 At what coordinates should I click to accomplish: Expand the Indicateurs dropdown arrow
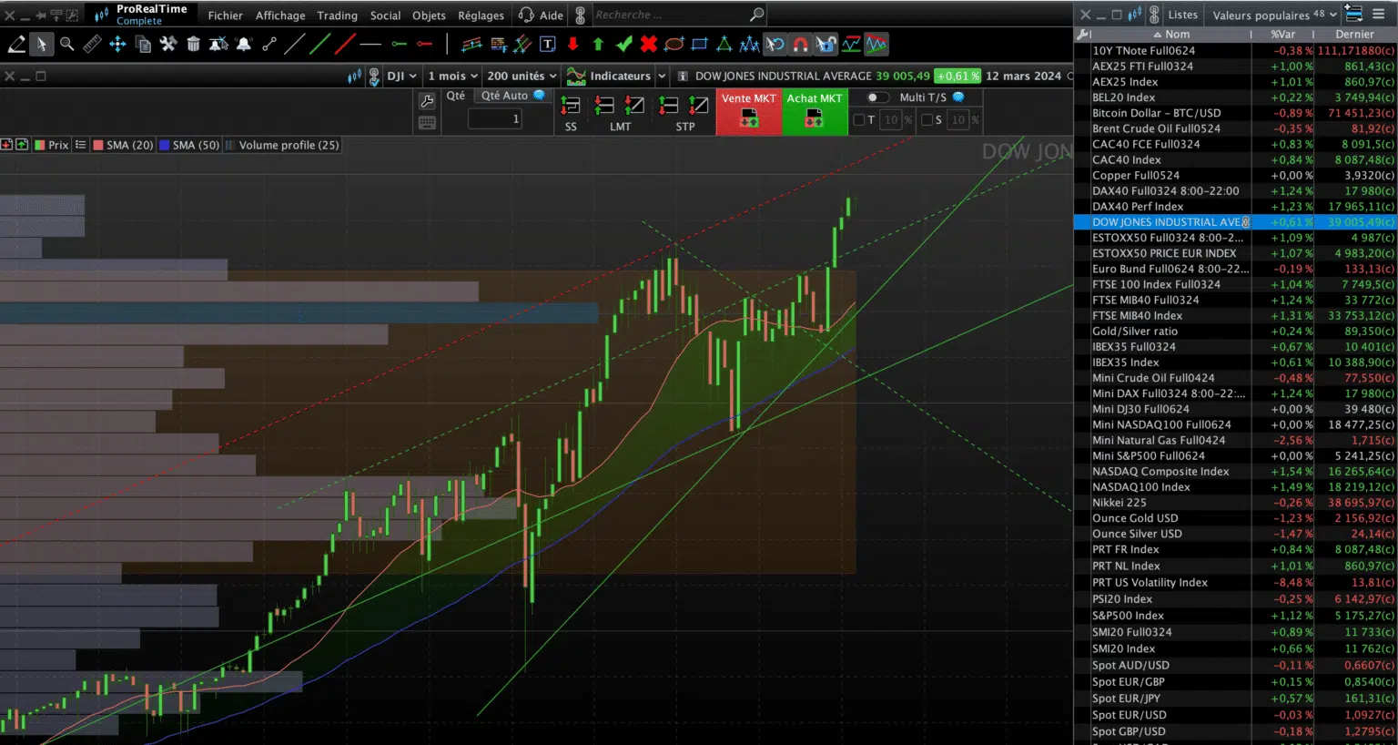point(662,77)
